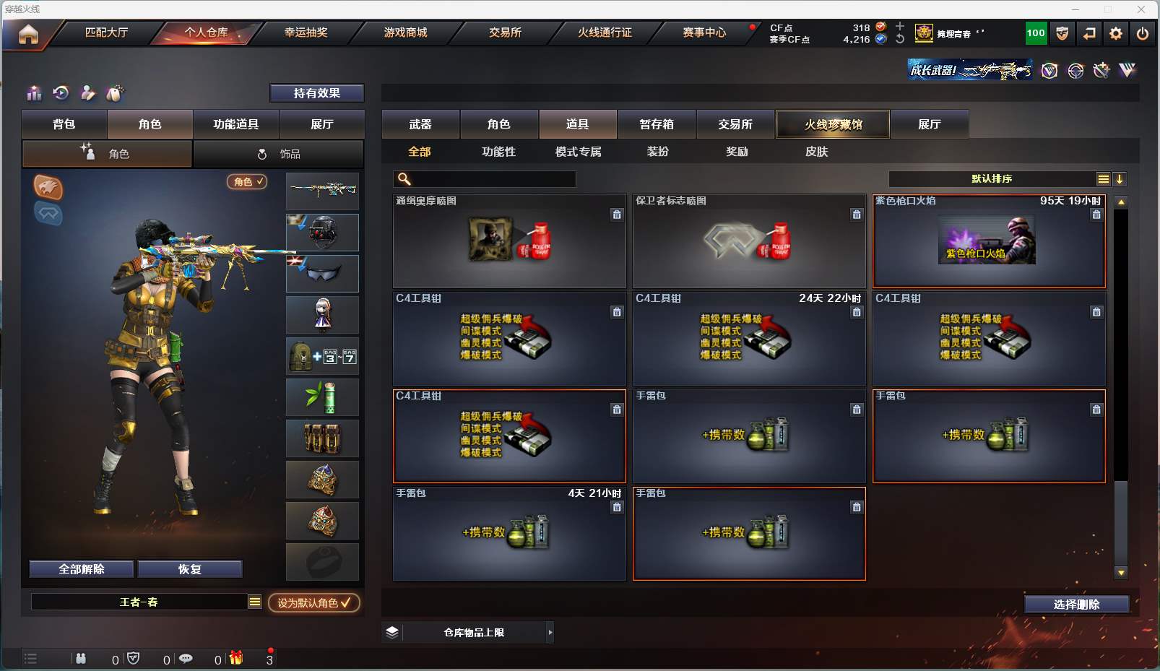Switch to the 火线珍藏馆 tab
1160x671 pixels.
click(833, 124)
